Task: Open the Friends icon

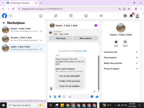Action: (x=56, y=16)
